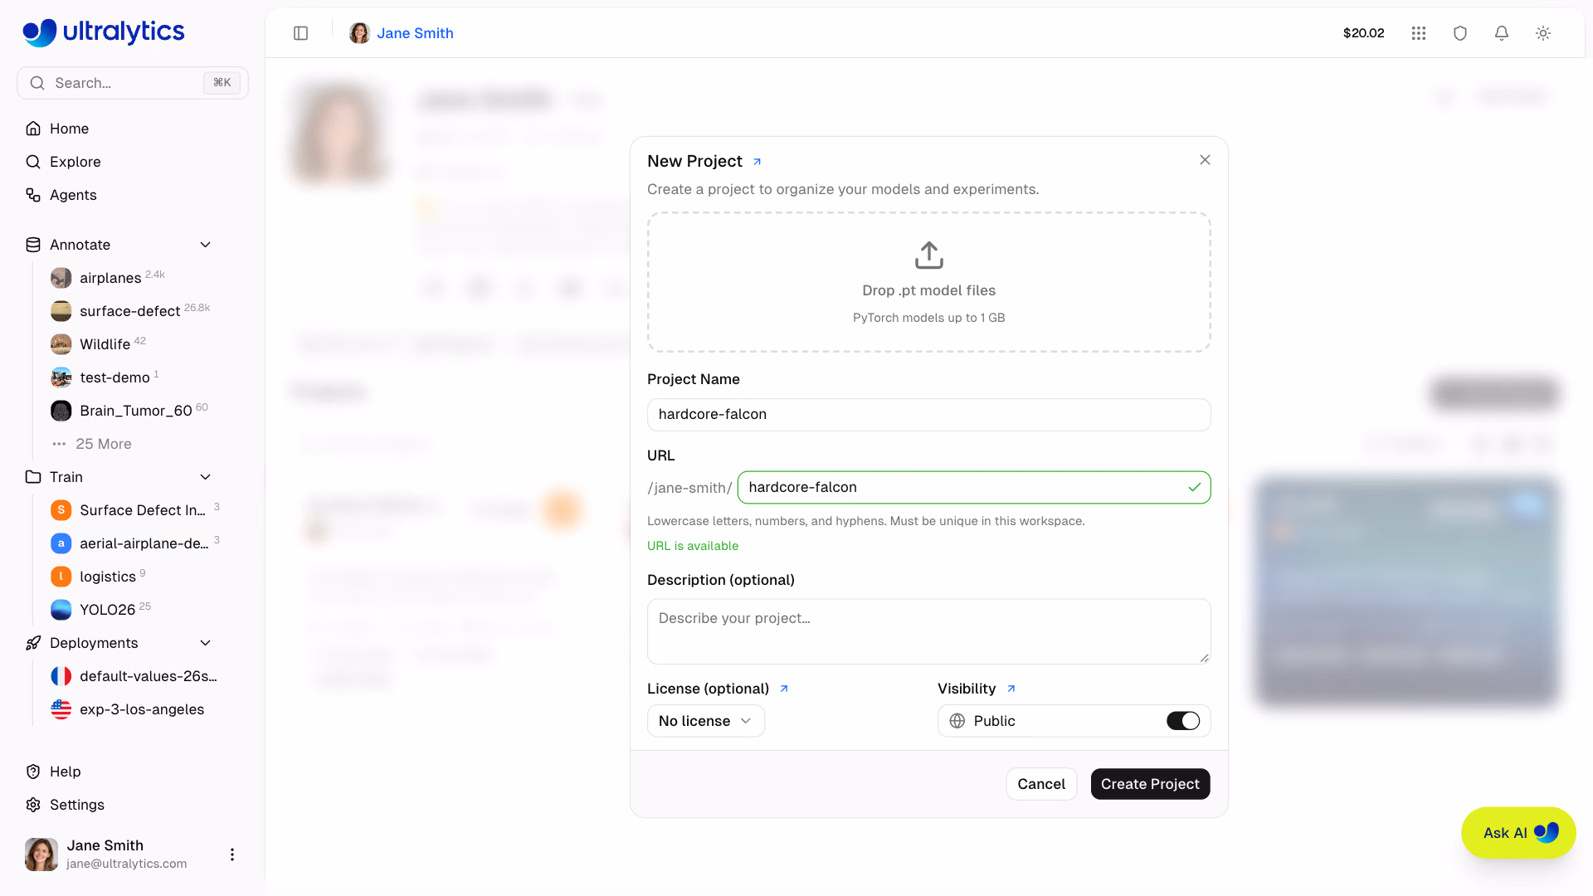Open the No license dropdown
The width and height of the screenshot is (1593, 896).
tap(705, 721)
